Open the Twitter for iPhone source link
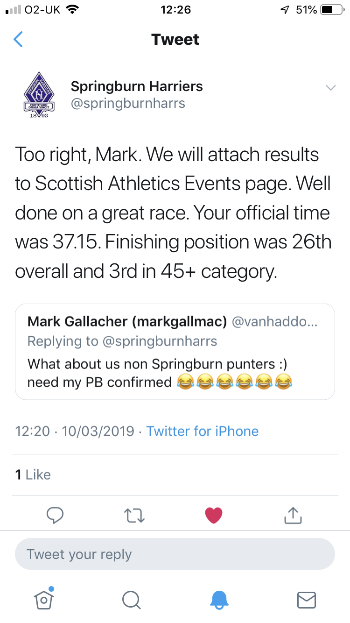Screen dimensions: 350x623 pos(203,431)
